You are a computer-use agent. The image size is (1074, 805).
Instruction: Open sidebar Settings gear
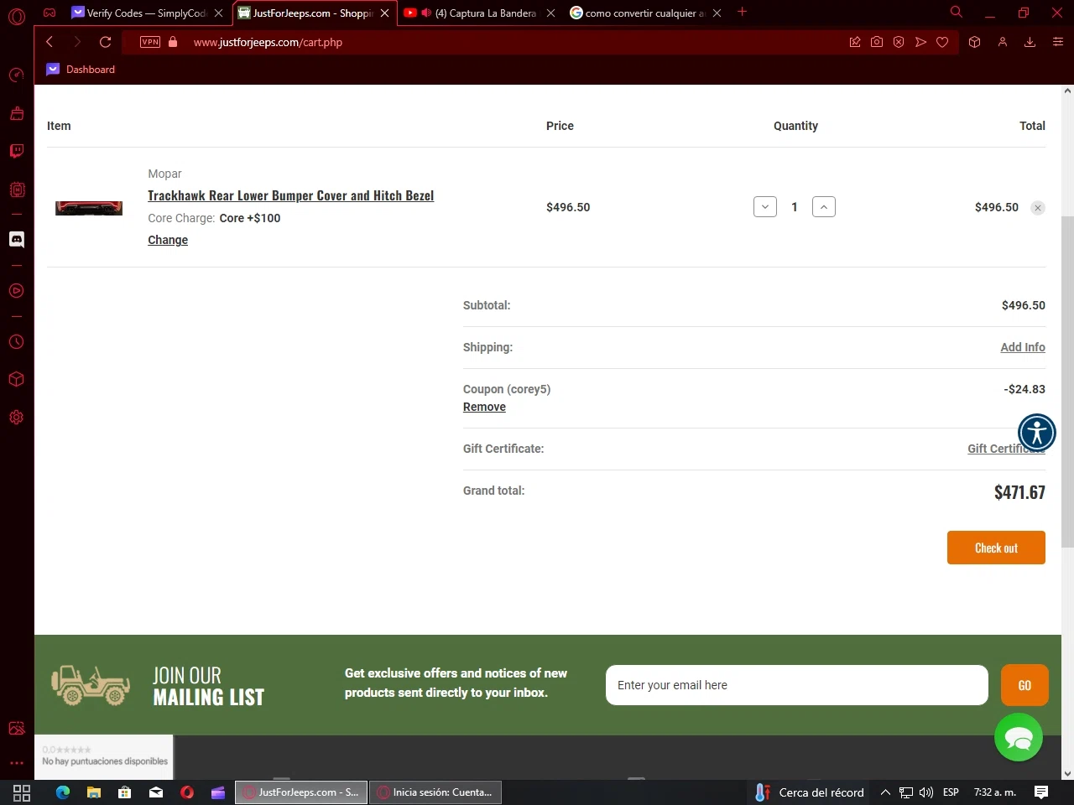[x=16, y=418]
